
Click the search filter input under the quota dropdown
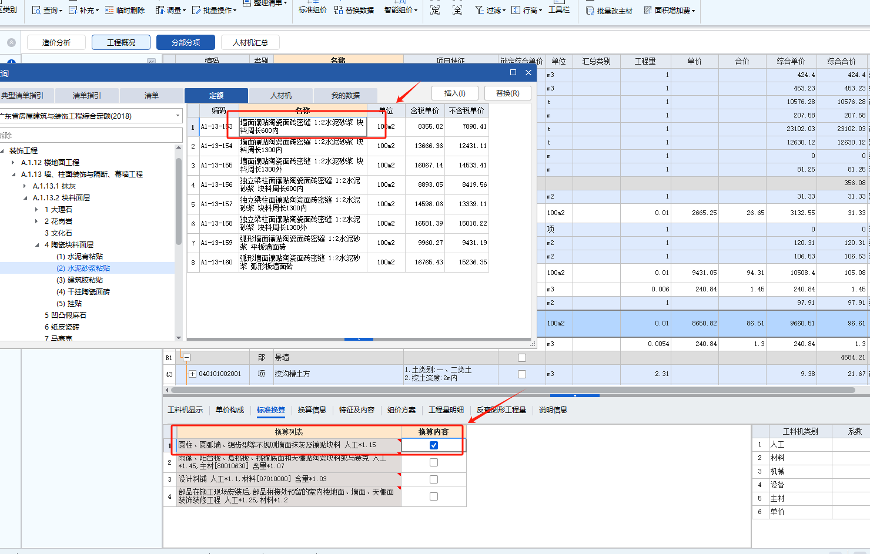click(x=91, y=135)
